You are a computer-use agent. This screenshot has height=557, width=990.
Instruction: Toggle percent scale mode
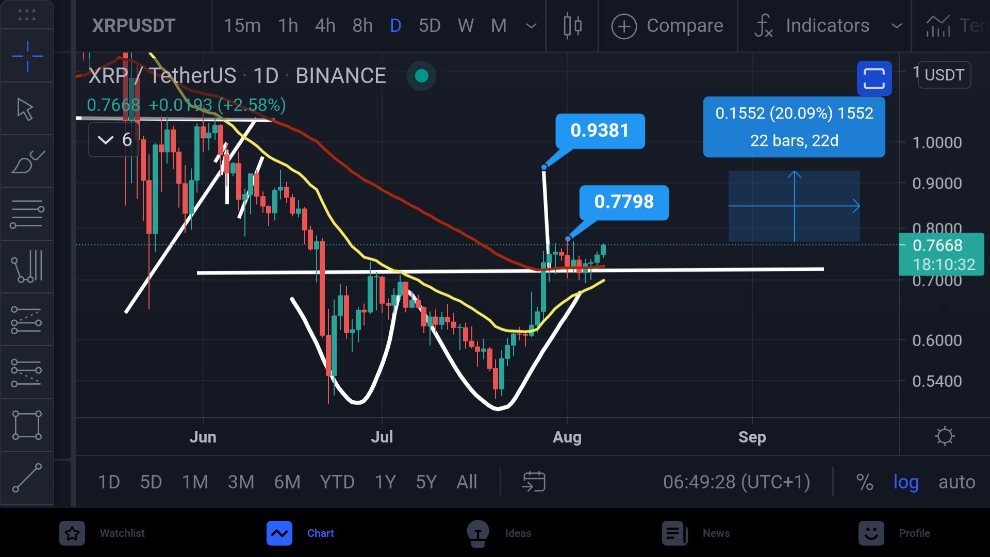[865, 482]
